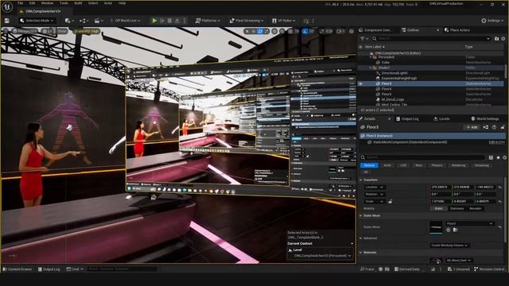
Task: Collapse the Static Mesh section
Action: [x=360, y=215]
